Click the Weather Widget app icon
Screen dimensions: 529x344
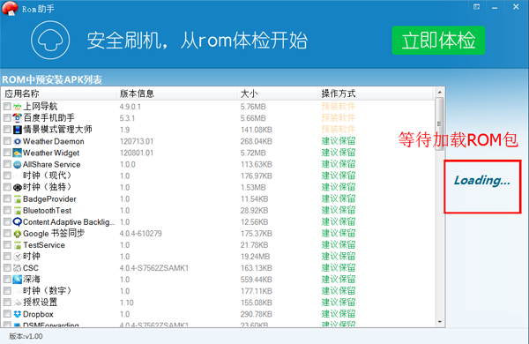point(18,153)
